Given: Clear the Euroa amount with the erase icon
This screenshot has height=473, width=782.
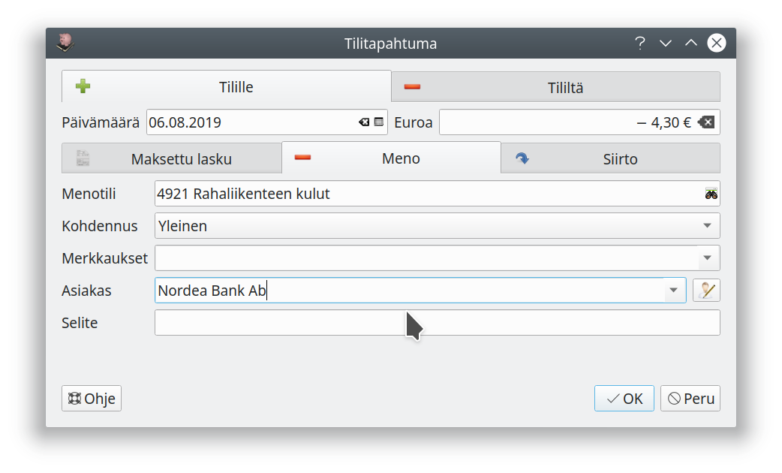Looking at the screenshot, I should pos(705,122).
